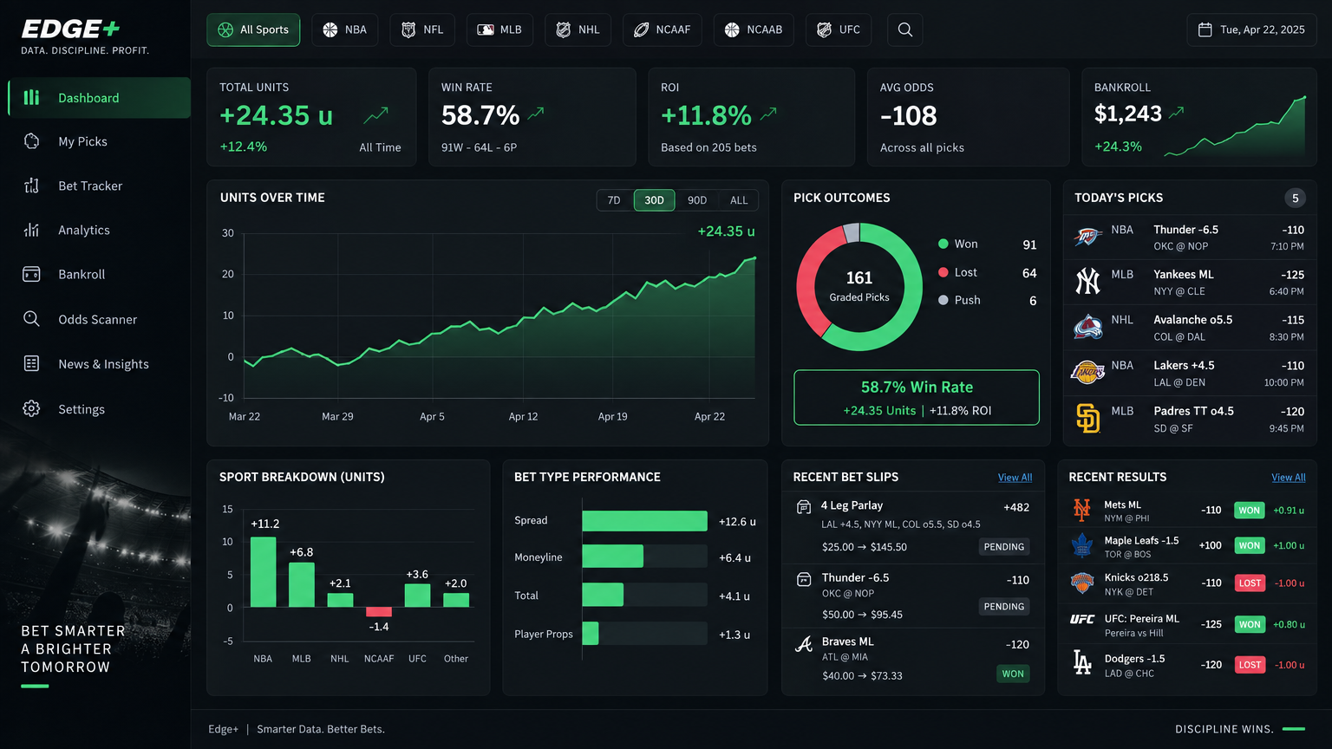Click the red NCAAF bar in Sport Breakdown
This screenshot has height=749, width=1332.
coord(379,612)
